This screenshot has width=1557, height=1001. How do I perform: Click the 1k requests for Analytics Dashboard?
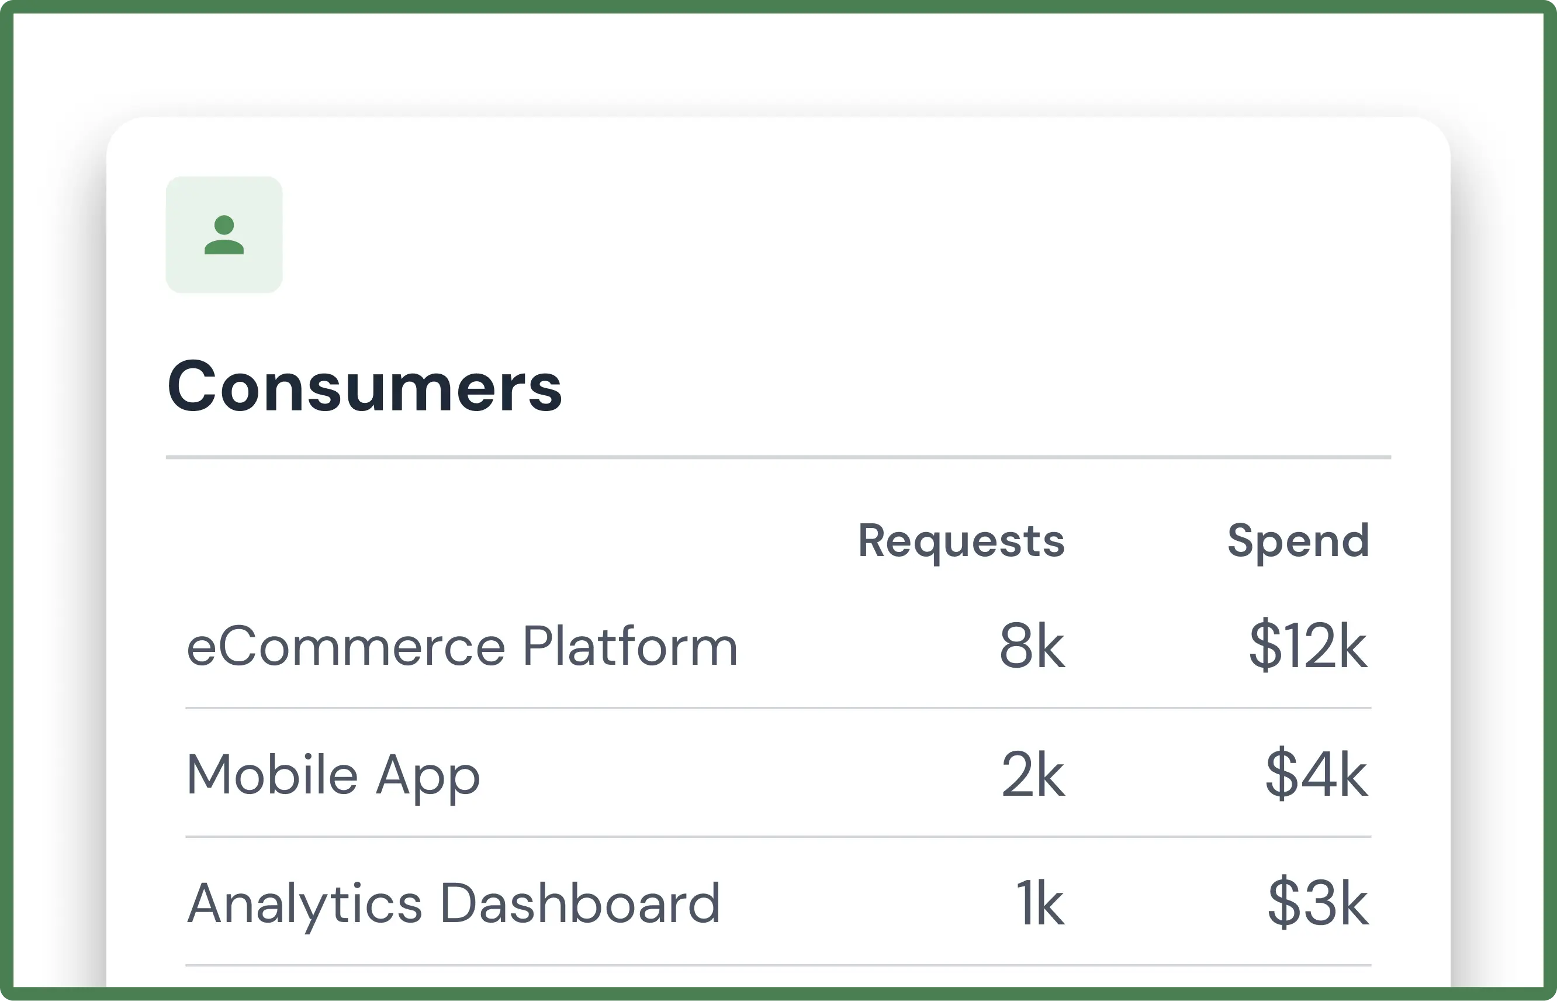(x=1039, y=903)
